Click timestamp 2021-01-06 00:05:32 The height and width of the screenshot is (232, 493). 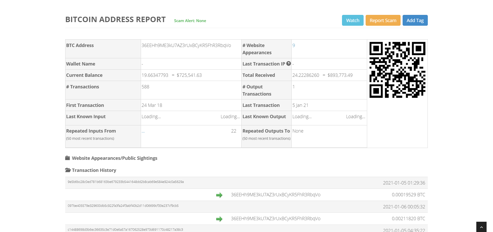(404, 207)
